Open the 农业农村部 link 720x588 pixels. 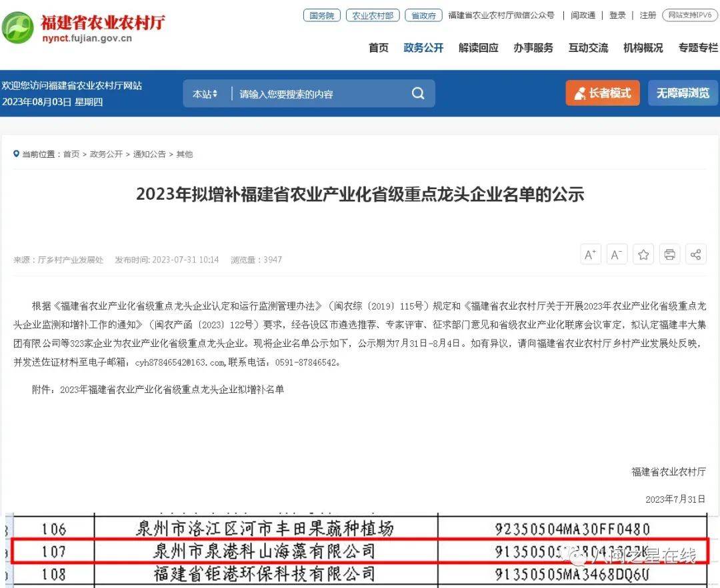[372, 15]
